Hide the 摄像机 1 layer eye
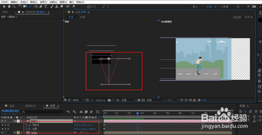This screenshot has height=135, width=262. pos(2,121)
